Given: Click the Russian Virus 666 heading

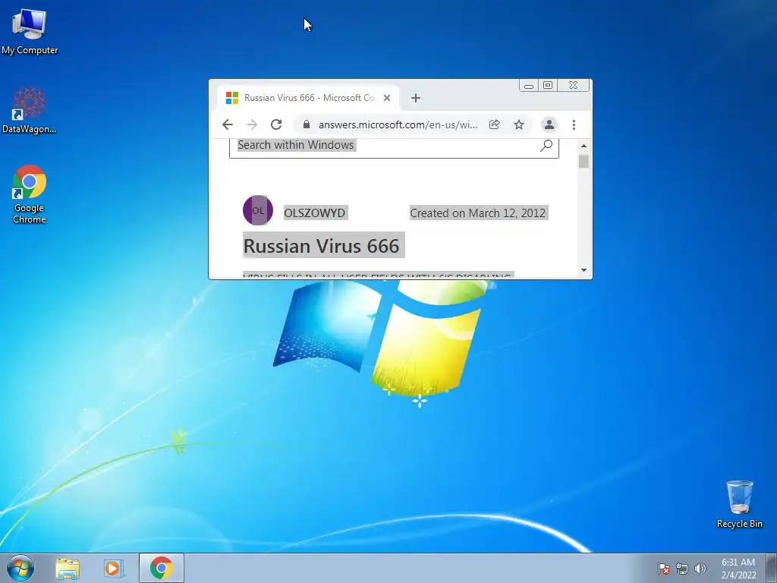Looking at the screenshot, I should pos(322,246).
